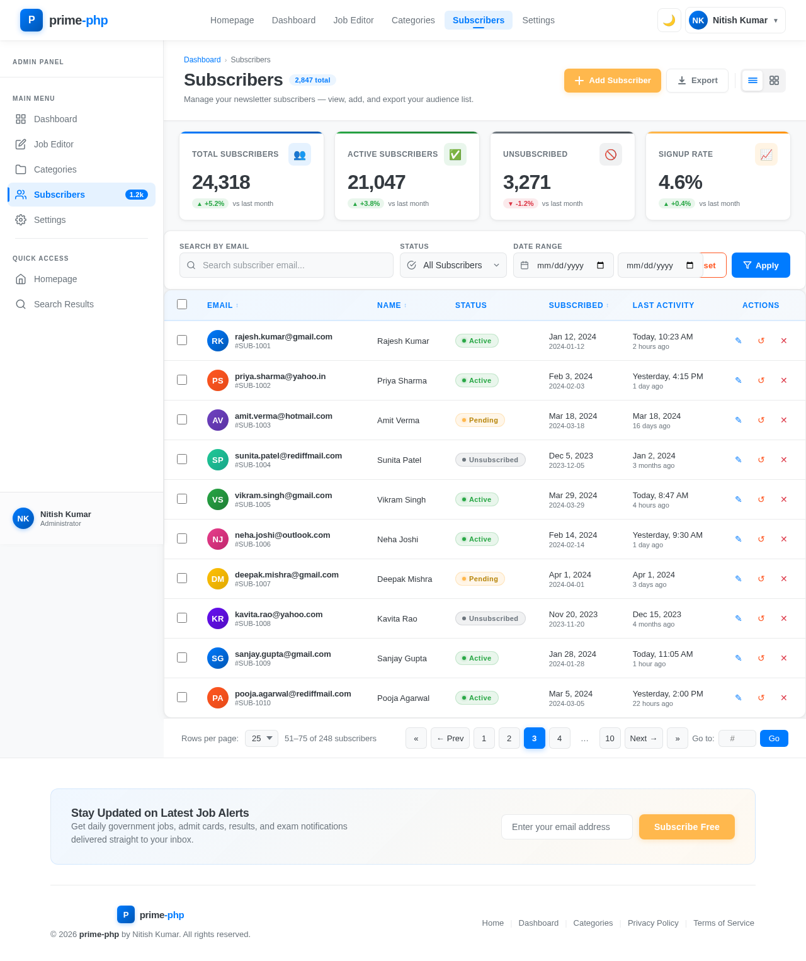This screenshot has height=961, width=806.
Task: Open Search Results in sidebar
Action: 82,304
